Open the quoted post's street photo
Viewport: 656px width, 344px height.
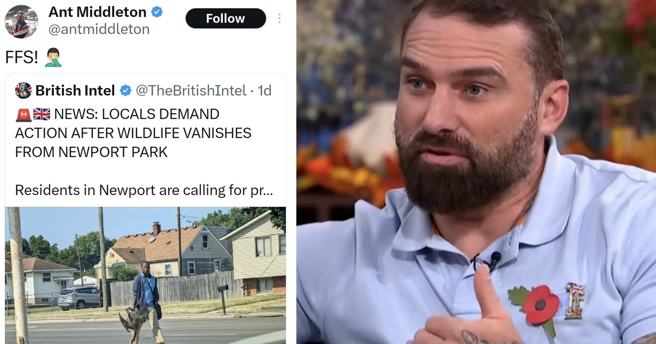pyautogui.click(x=145, y=275)
